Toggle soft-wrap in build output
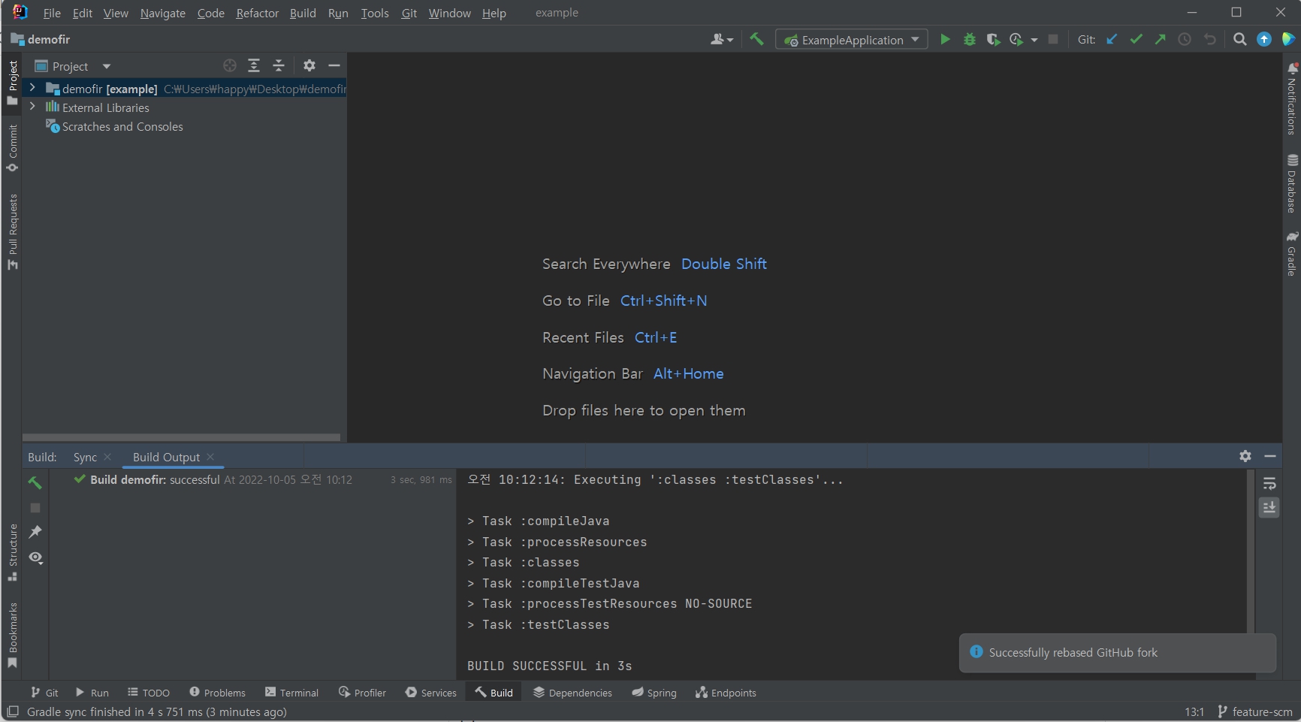Viewport: 1301px width, 722px height. click(1269, 483)
